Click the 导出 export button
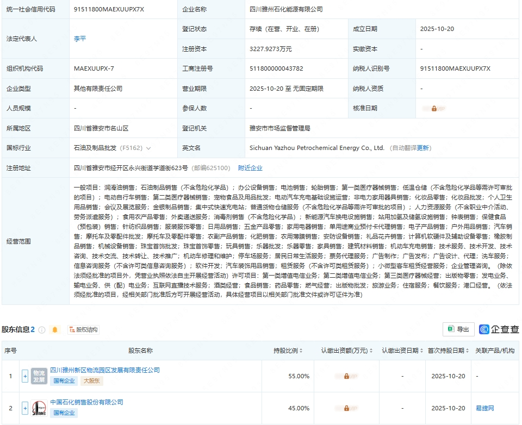 click(x=462, y=329)
